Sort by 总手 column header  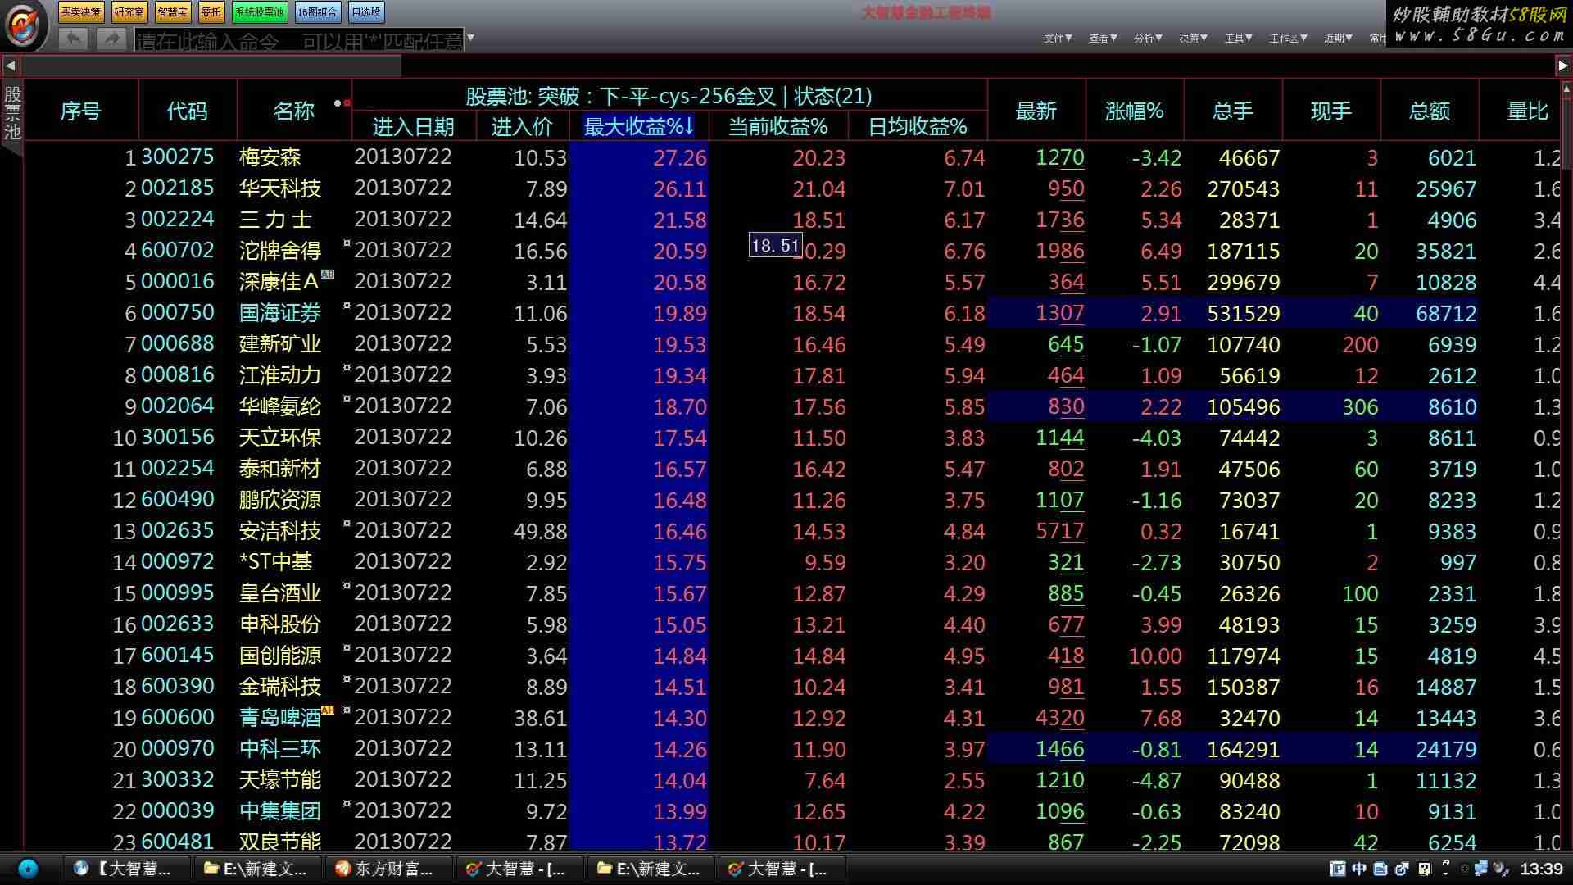tap(1233, 111)
